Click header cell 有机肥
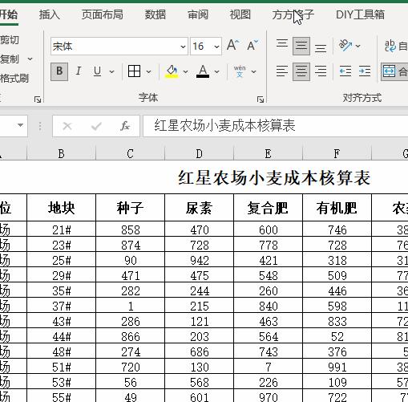 [x=337, y=208]
